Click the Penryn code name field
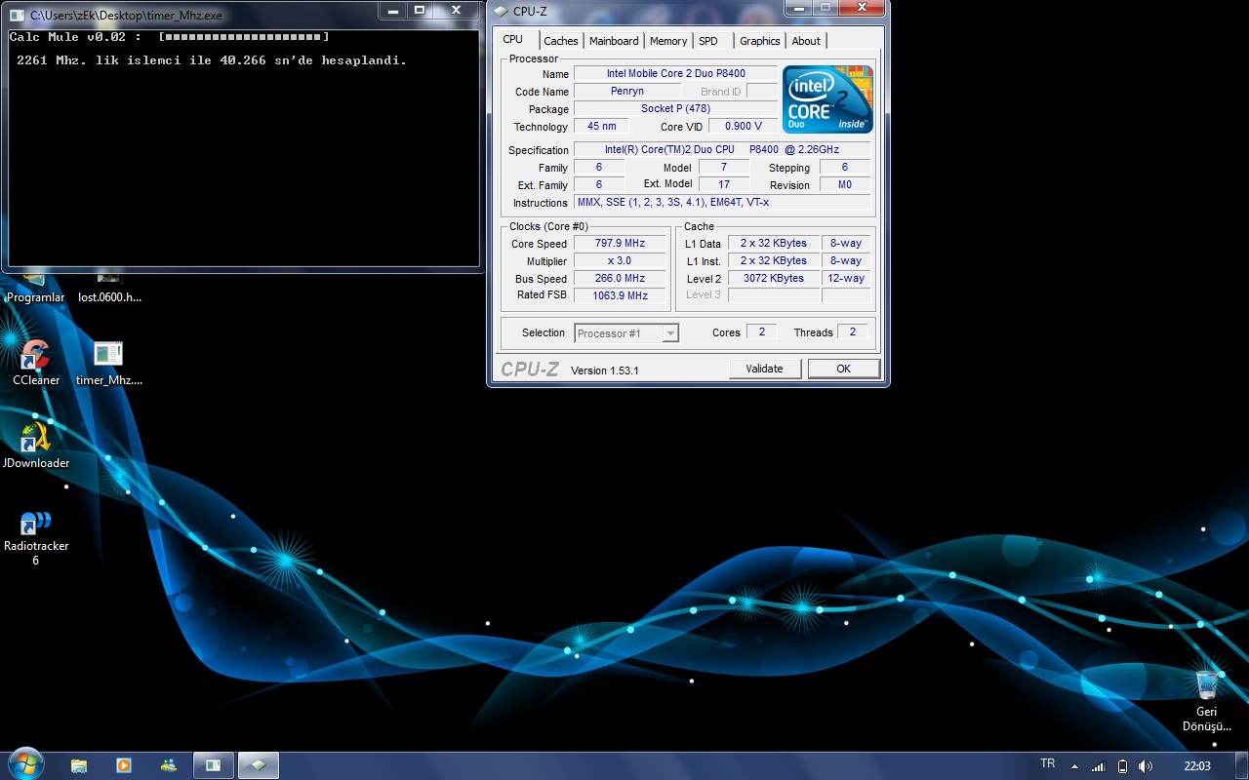The height and width of the screenshot is (780, 1249). point(627,91)
